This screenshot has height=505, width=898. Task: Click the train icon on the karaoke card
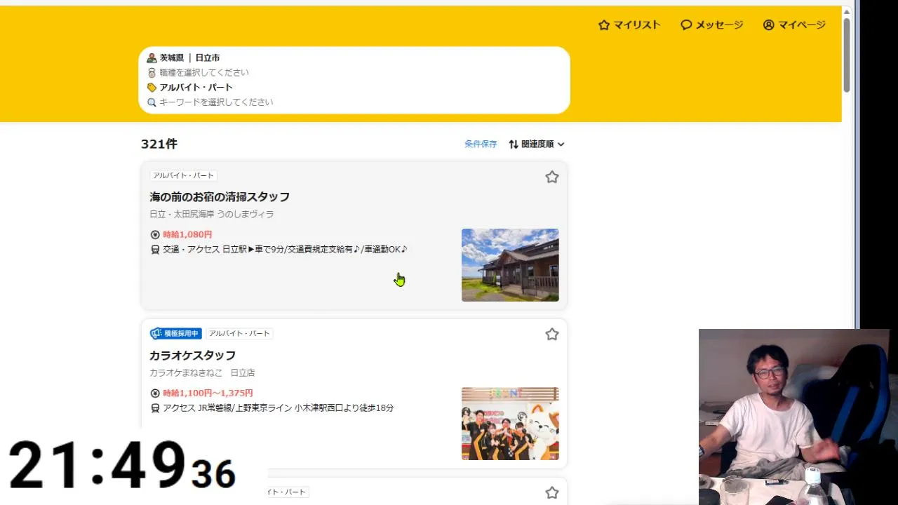click(x=155, y=408)
